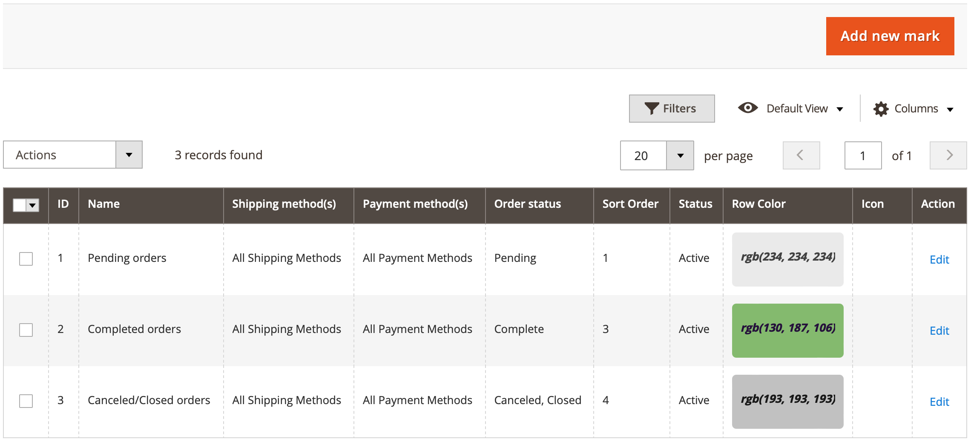Expand the Default View dropdown arrow

click(x=840, y=109)
